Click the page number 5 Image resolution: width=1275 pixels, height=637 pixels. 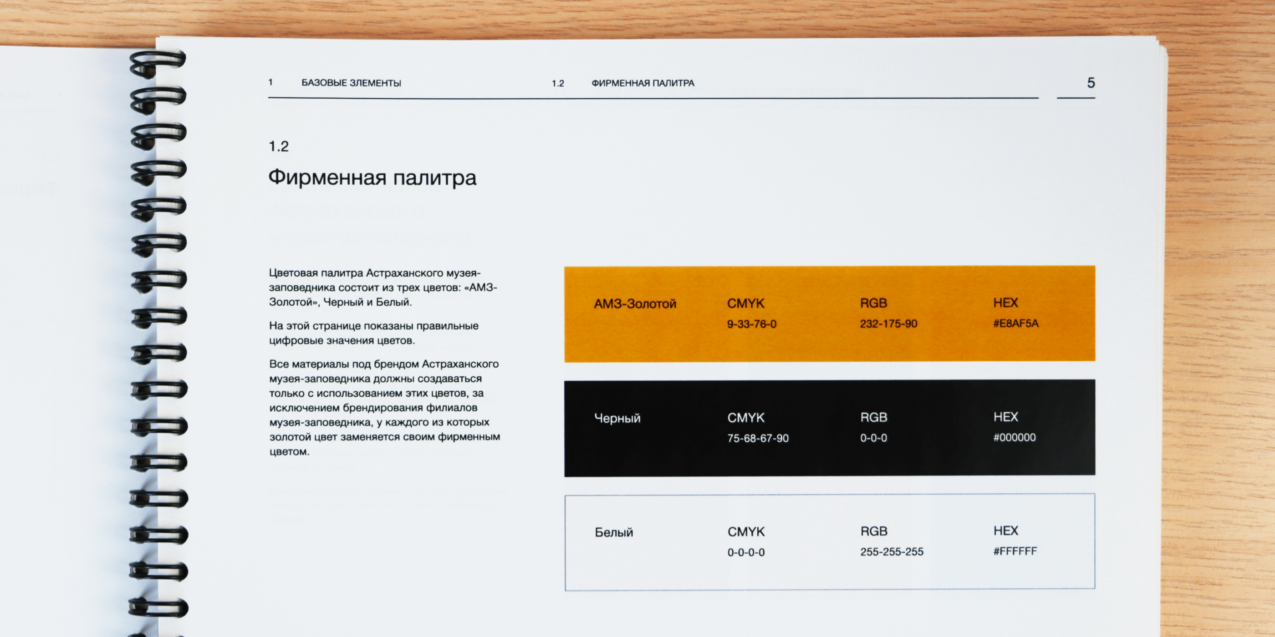pos(1091,83)
